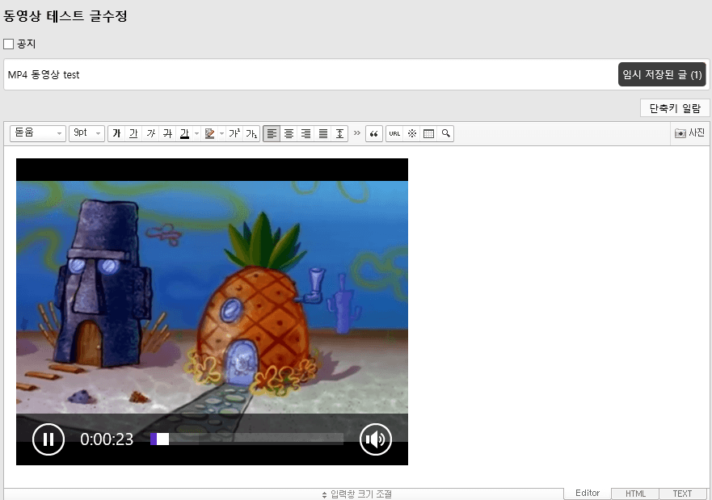
Task: Click the 입력창 크기 조절 resize handle
Action: click(x=356, y=494)
